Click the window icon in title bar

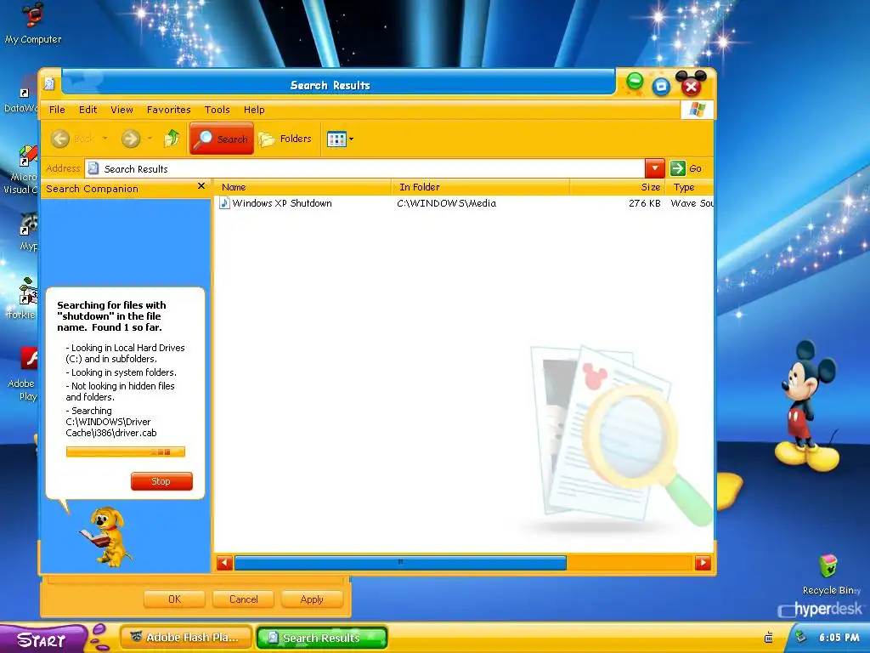[49, 84]
